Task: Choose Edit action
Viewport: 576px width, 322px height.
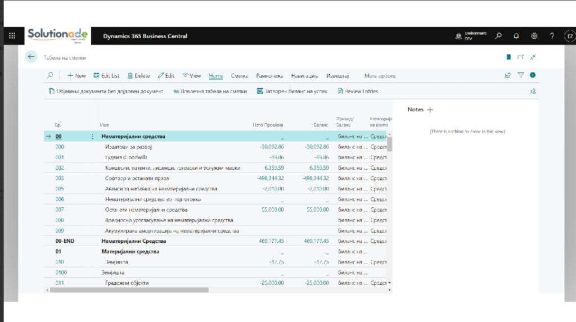Action: (166, 76)
